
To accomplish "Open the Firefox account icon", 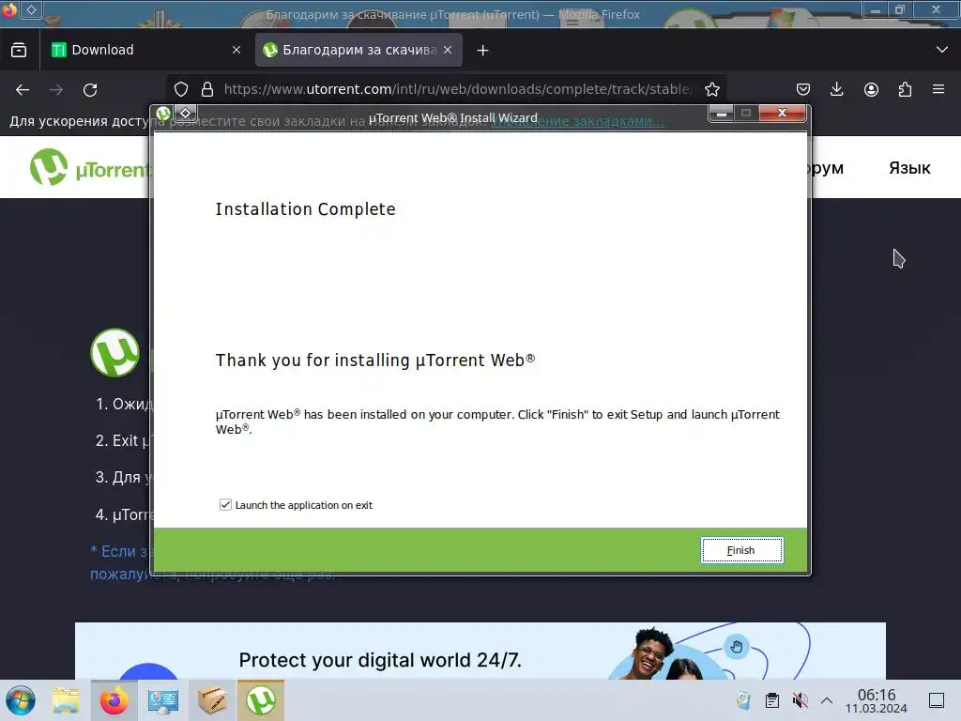I will coord(871,89).
